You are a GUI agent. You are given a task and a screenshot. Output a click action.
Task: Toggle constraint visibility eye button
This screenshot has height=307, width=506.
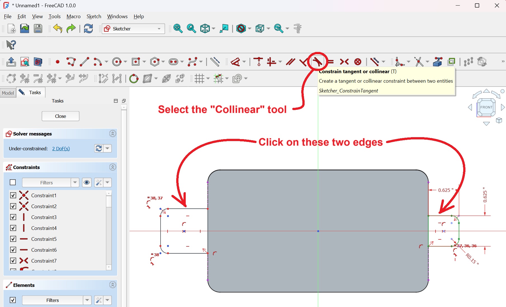click(87, 182)
